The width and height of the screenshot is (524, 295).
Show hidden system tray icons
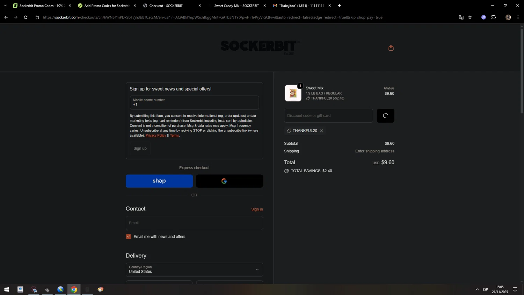pyautogui.click(x=477, y=289)
